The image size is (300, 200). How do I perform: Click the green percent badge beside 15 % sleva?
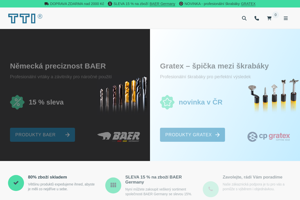coord(17,102)
